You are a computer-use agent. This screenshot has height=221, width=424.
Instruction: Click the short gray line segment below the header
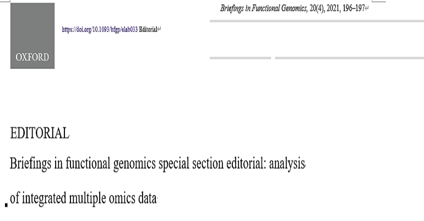click(240, 58)
